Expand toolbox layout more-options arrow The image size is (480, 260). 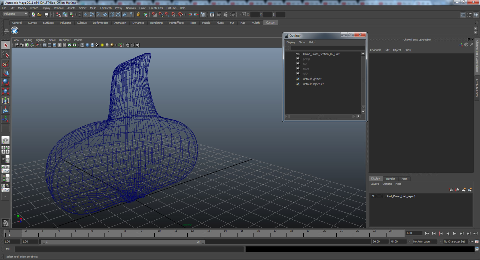click(5, 197)
